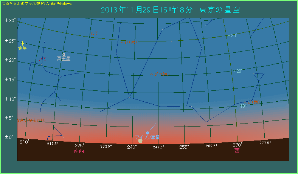
Task: Select the へびつかい Ophiuchus constellation label
Action: coord(159,74)
